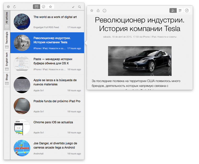Viewport: 199px width, 164px height.
Task: Click article date line sábado 18 de abril
Action: pos(140,37)
